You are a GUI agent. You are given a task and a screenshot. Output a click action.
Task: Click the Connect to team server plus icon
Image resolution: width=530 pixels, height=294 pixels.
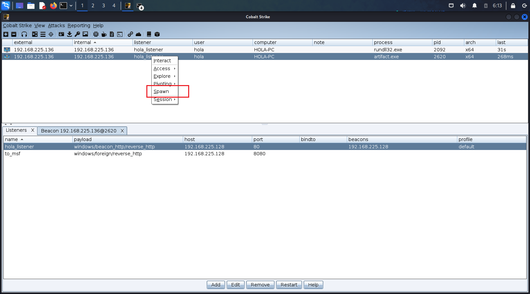pyautogui.click(x=6, y=34)
